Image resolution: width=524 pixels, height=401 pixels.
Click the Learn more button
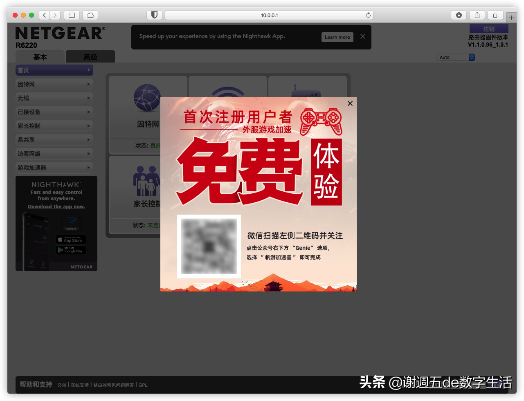tap(337, 37)
